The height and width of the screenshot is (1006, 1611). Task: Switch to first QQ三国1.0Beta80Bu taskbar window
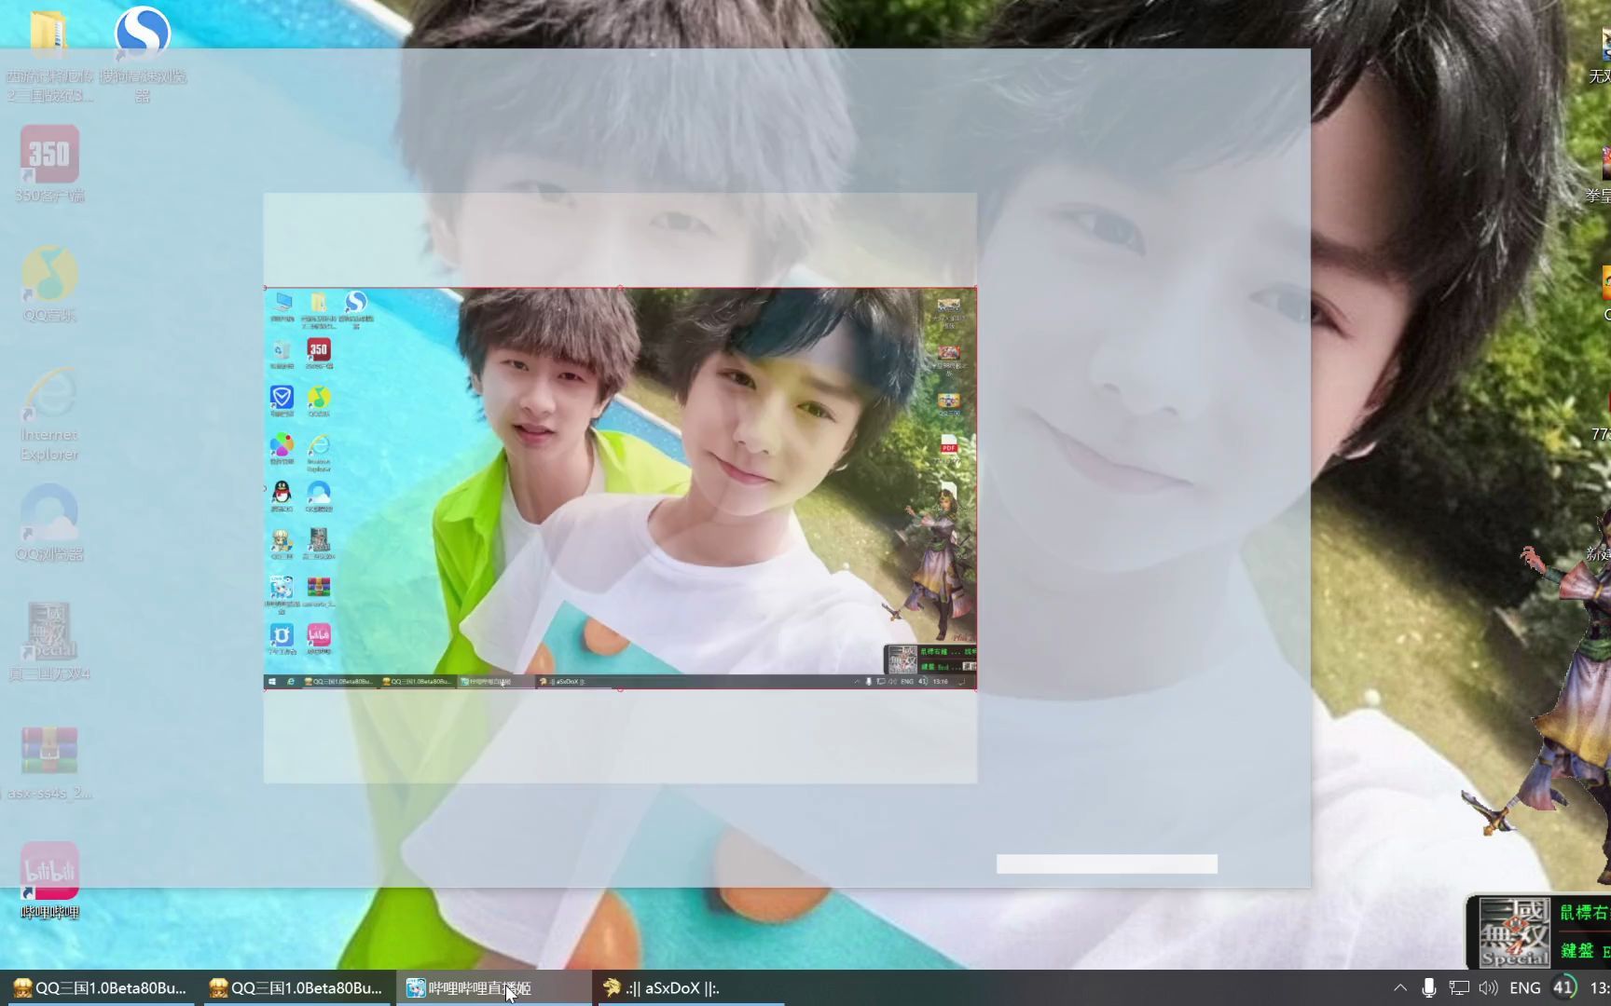(99, 987)
